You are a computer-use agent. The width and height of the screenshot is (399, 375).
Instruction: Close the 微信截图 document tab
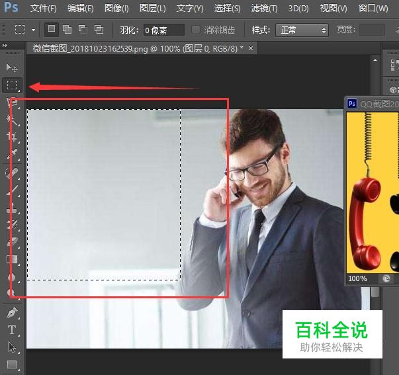pos(251,48)
